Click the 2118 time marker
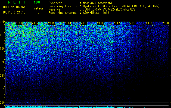Viewport: 171px width, 108px height. point(133,23)
